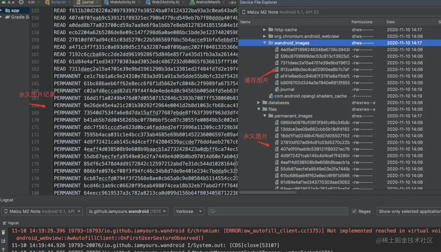Select com.android.opengl.shaders_cache file icon
The width and height of the screenshot is (441, 252).
[x=271, y=96]
